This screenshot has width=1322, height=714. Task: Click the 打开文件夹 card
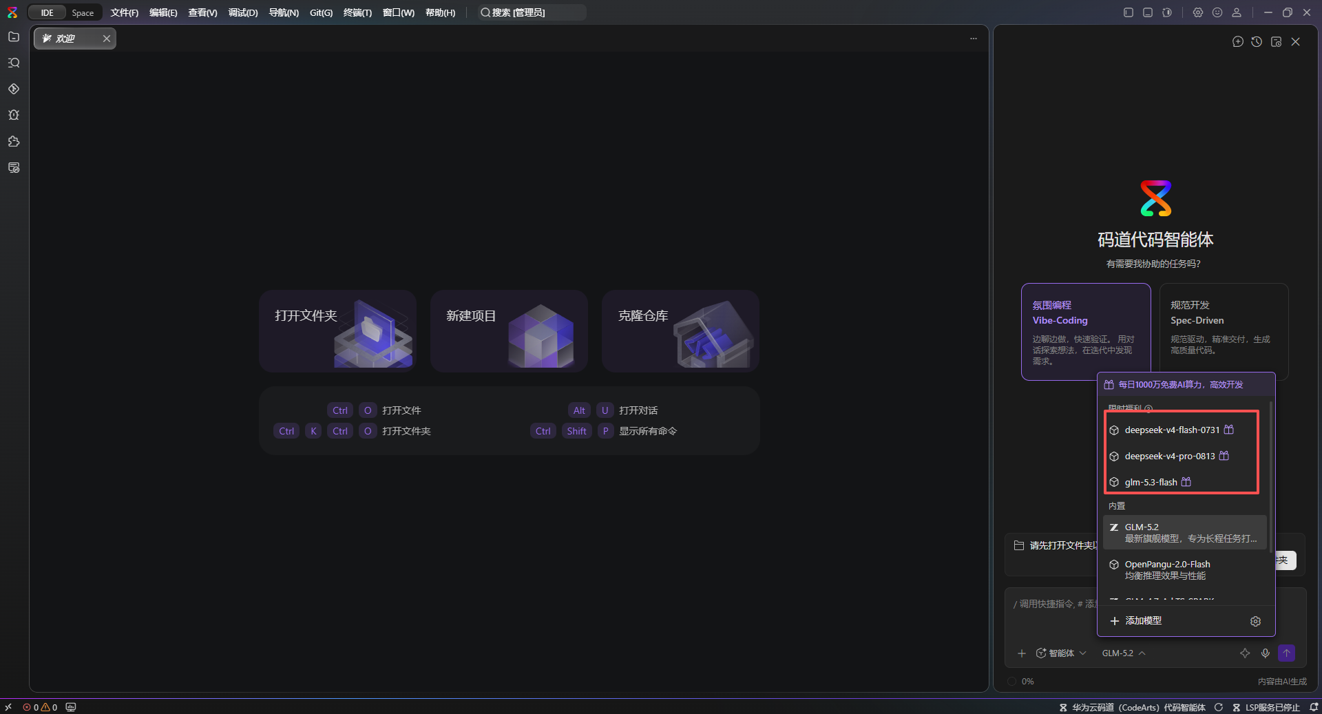click(337, 331)
